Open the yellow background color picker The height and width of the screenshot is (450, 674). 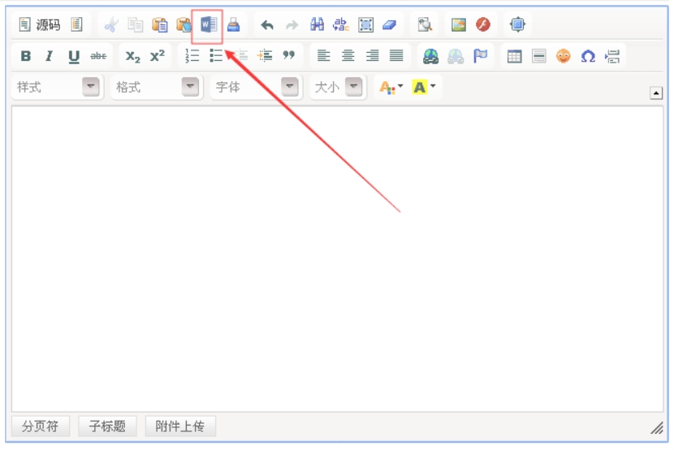(x=424, y=87)
